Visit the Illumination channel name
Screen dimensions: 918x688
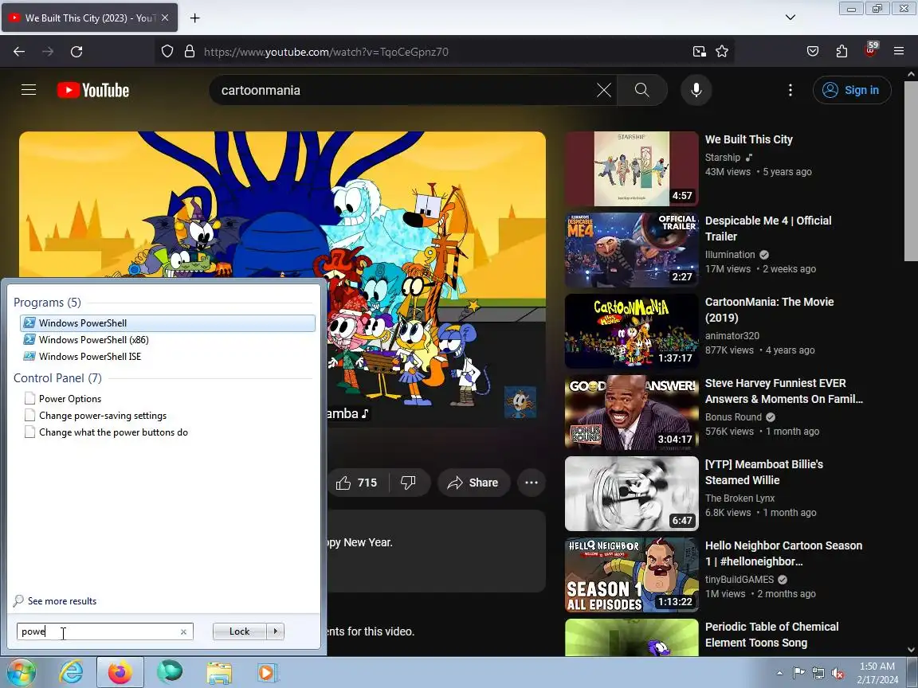730,255
